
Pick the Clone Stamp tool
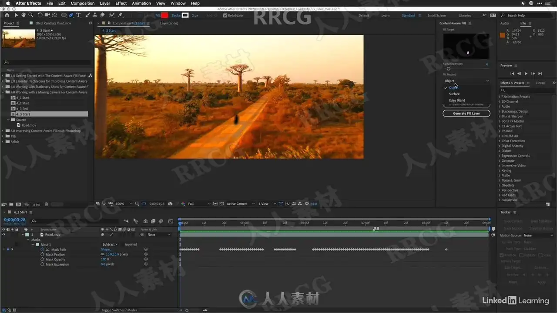coord(95,15)
